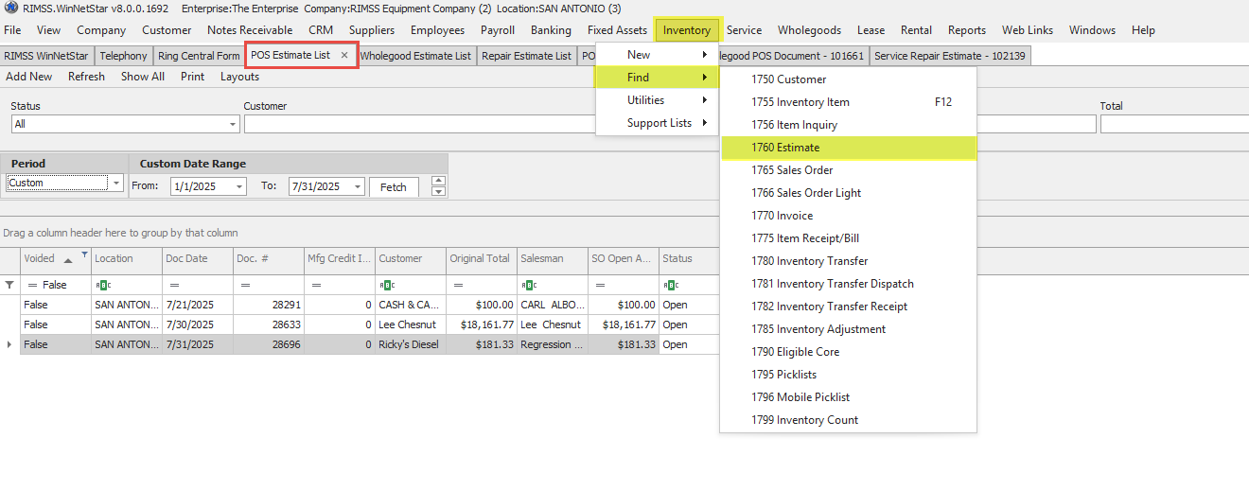The height and width of the screenshot is (491, 1249).
Task: Select 1775 Item Receipt/Bill
Action: 849,238
